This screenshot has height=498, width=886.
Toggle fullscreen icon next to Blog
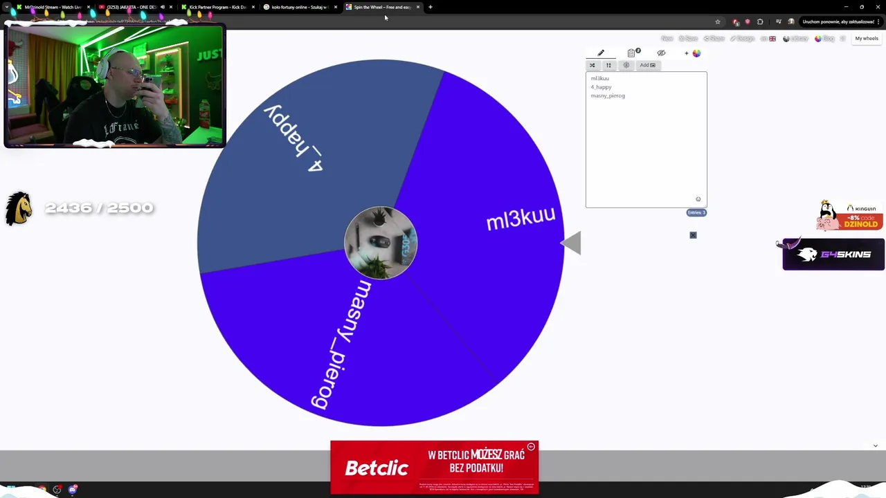(x=842, y=39)
